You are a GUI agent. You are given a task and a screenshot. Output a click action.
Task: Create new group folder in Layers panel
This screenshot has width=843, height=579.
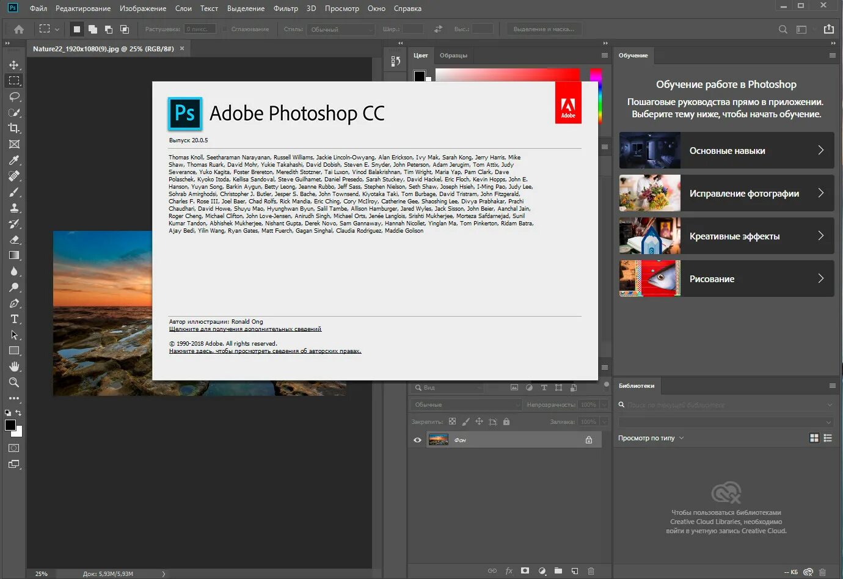tap(558, 570)
